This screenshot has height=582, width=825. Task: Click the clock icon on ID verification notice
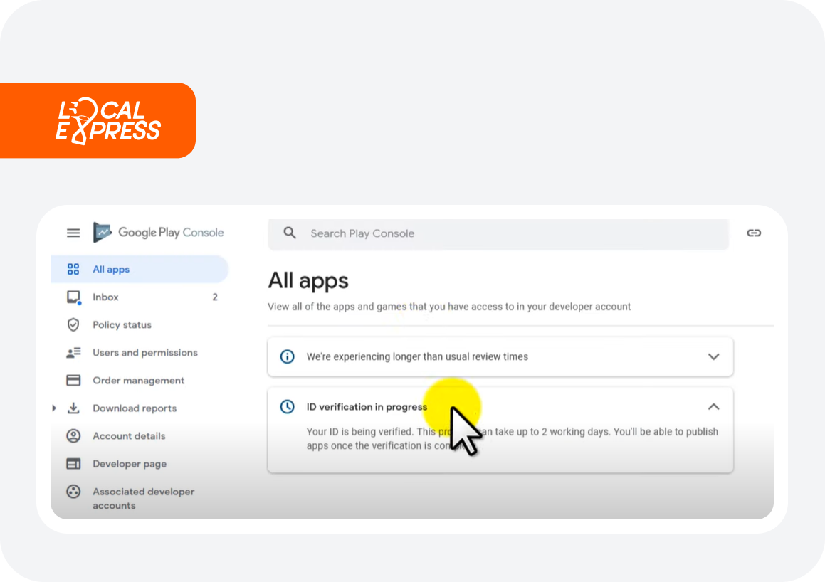[287, 406]
